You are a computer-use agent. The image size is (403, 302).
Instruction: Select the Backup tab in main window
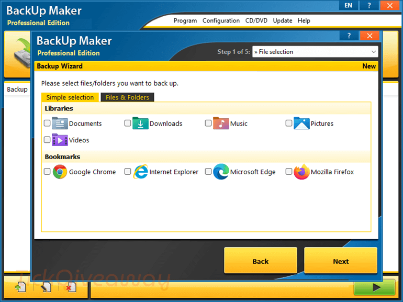(x=17, y=90)
